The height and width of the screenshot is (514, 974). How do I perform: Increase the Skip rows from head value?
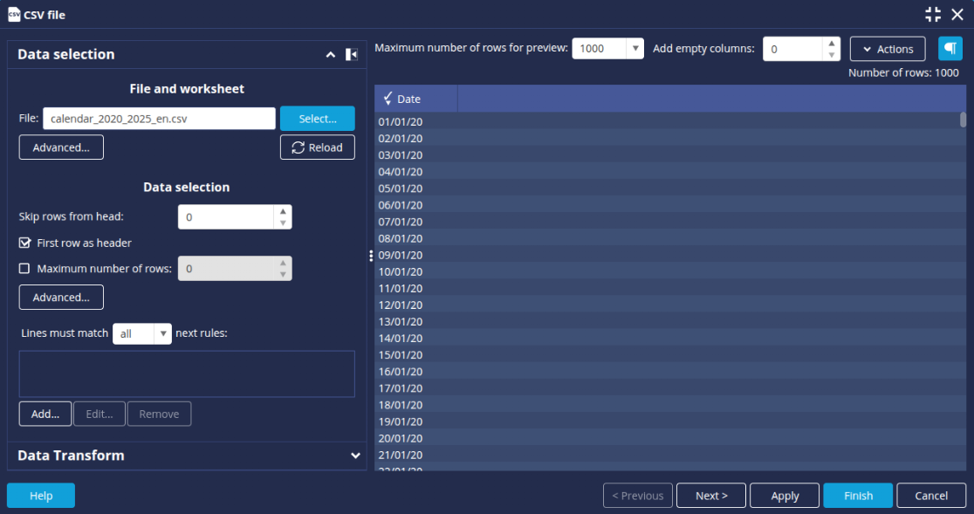282,211
